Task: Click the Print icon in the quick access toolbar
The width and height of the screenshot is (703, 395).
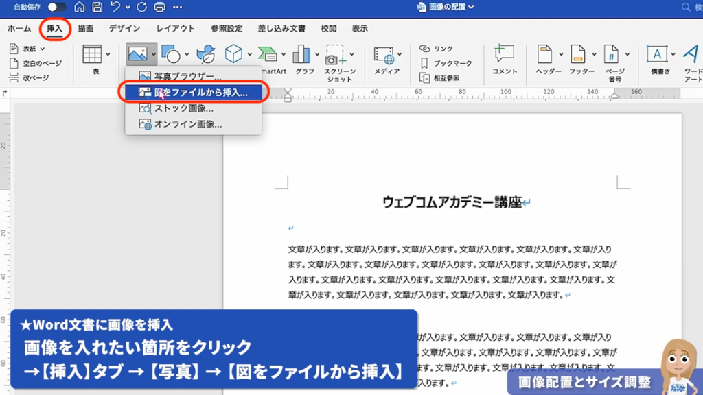Action: pos(160,7)
